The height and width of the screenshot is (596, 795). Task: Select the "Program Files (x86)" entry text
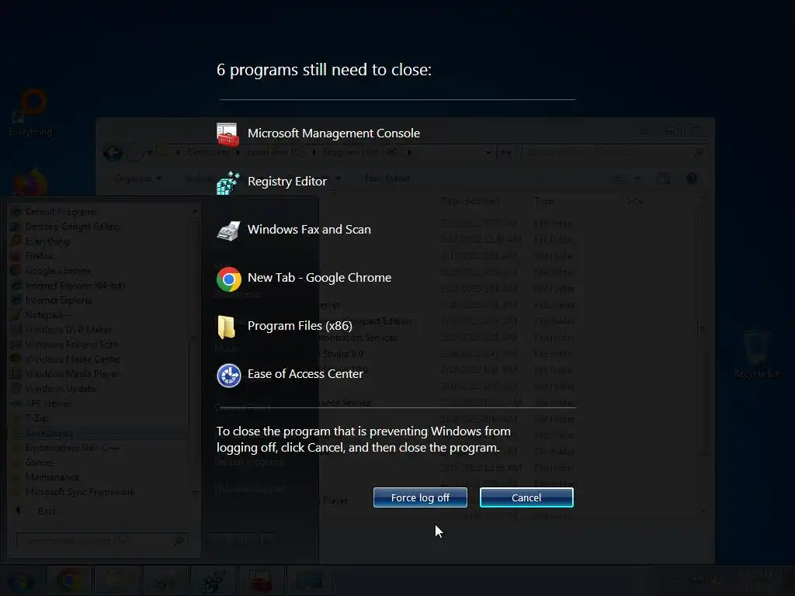pos(300,326)
